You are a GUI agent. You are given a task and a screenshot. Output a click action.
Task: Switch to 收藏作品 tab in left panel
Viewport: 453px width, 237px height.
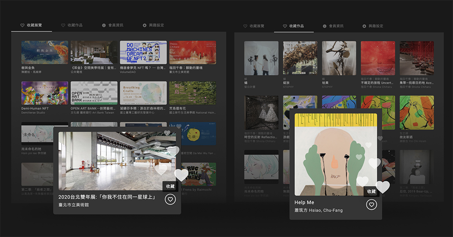(72, 25)
